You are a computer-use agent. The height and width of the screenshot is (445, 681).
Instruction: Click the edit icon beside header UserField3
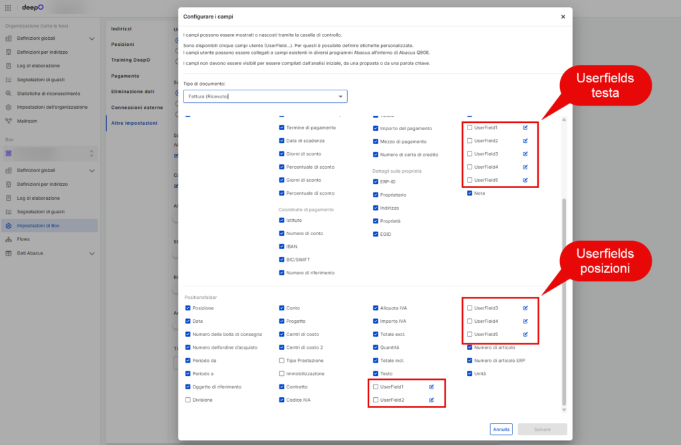tap(525, 154)
